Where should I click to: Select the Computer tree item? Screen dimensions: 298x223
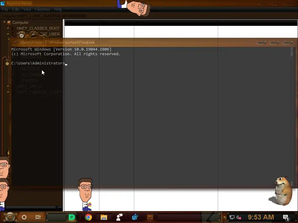[20, 22]
